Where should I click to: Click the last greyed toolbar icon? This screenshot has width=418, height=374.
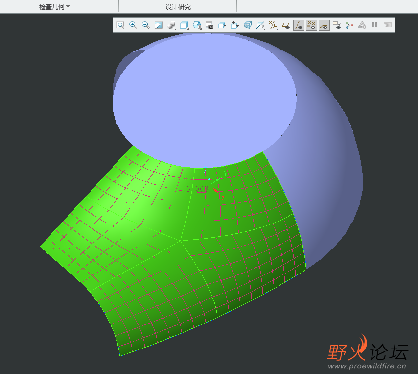[387, 25]
